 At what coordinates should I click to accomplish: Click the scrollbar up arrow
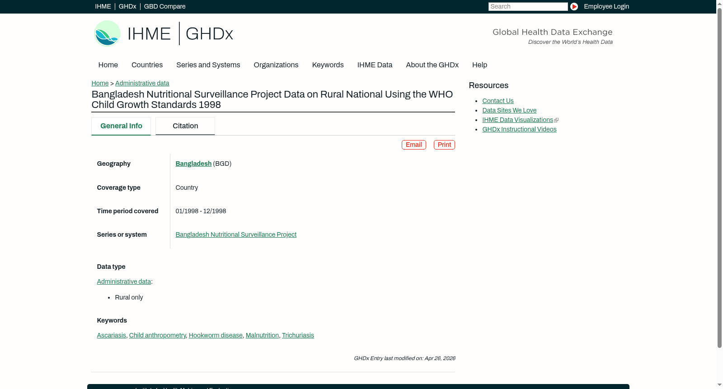click(x=719, y=3)
